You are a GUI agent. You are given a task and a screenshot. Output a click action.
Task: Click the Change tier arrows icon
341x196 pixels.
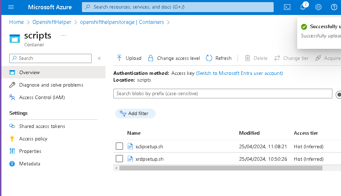[277, 58]
